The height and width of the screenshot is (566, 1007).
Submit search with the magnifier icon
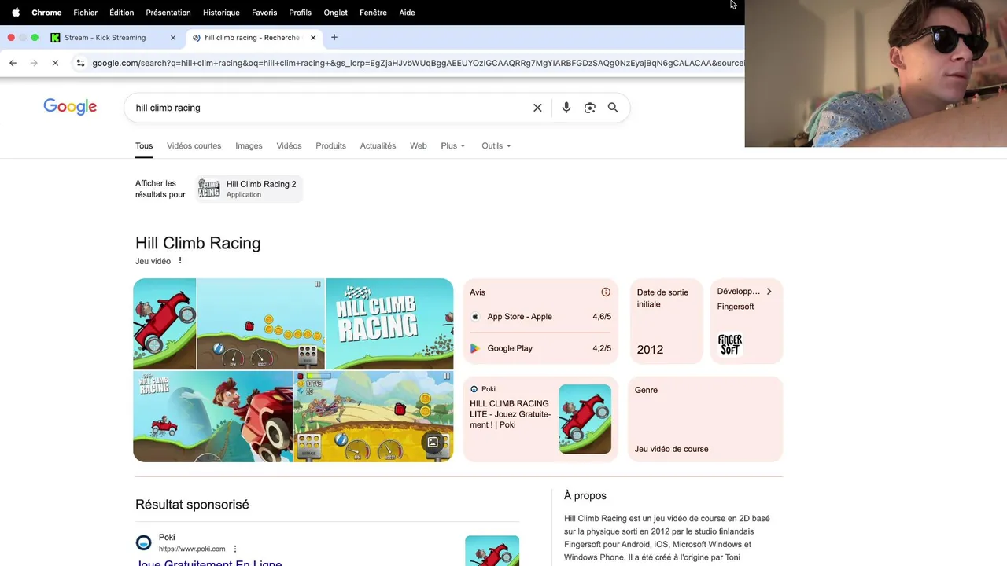click(613, 108)
